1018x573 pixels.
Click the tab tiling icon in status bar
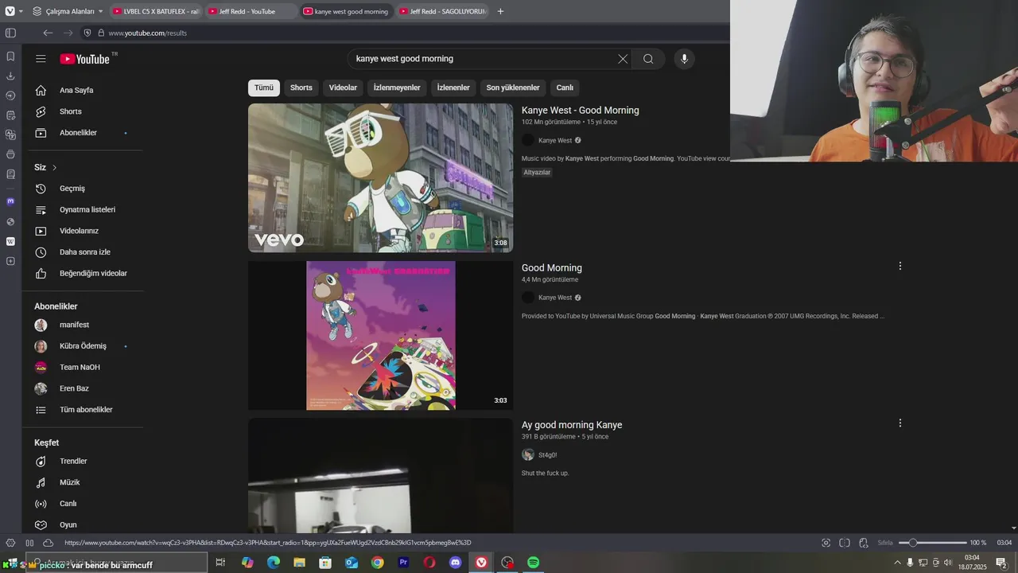click(x=29, y=543)
